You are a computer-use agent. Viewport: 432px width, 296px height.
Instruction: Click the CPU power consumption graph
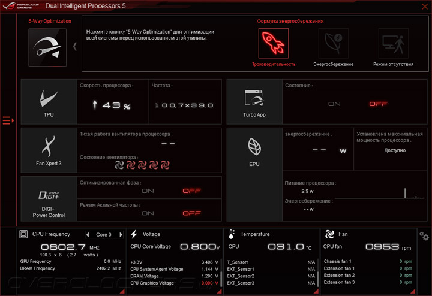(380, 193)
